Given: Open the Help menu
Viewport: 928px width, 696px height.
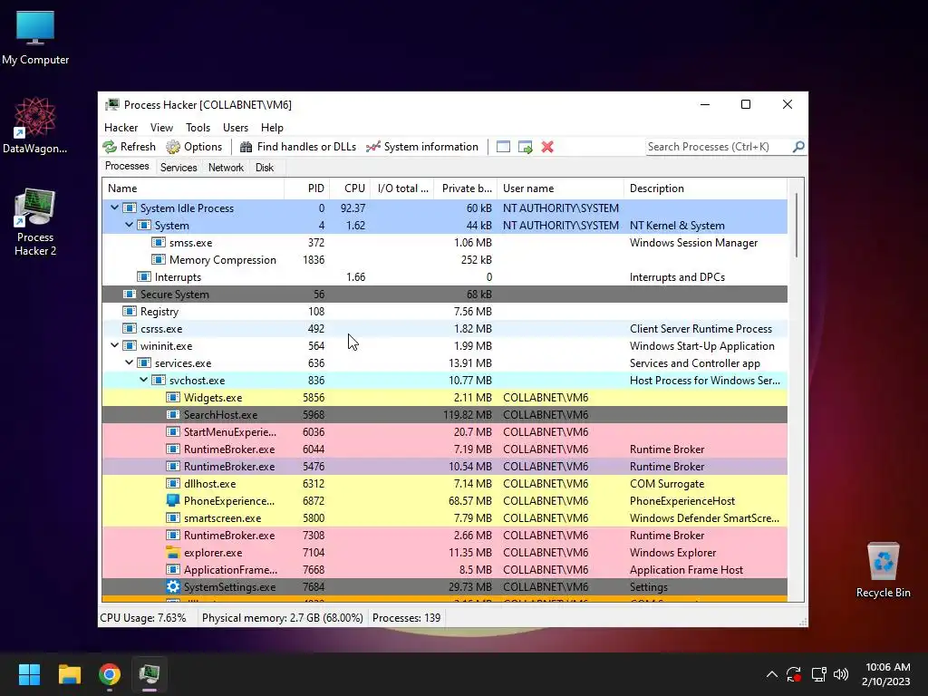Looking at the screenshot, I should (x=272, y=127).
